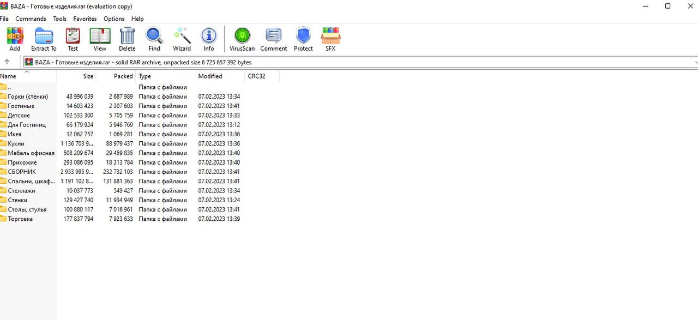Viewport: 698px width, 320px height.
Task: Sort by the Name column header
Action: point(28,76)
